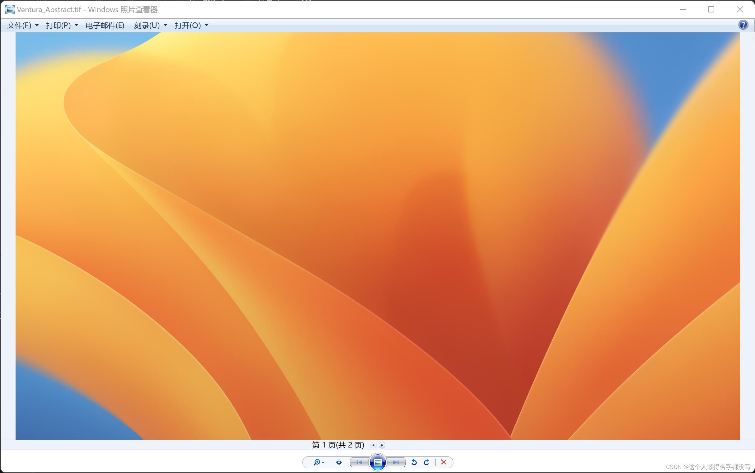Rotate image clockwise
This screenshot has width=755, height=473.
(x=427, y=462)
